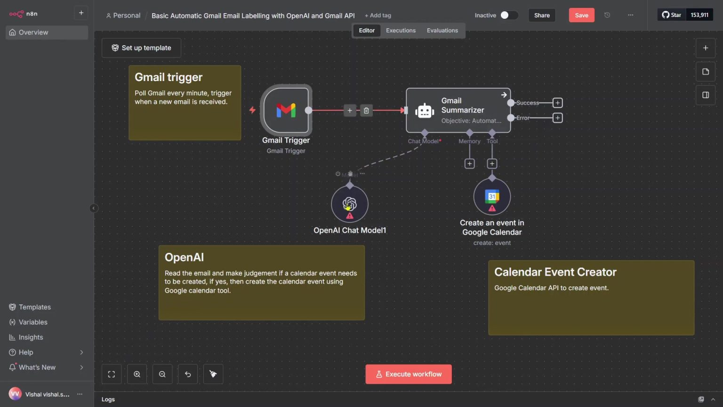Open the sticky notes panel icon on right
Image resolution: width=723 pixels, height=407 pixels.
click(706, 71)
